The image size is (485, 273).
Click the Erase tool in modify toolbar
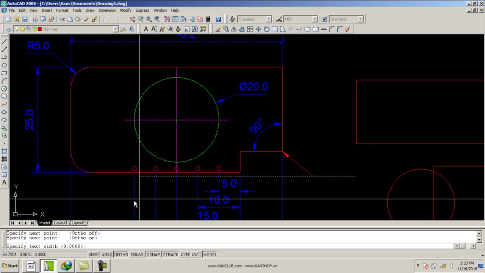pyautogui.click(x=217, y=29)
